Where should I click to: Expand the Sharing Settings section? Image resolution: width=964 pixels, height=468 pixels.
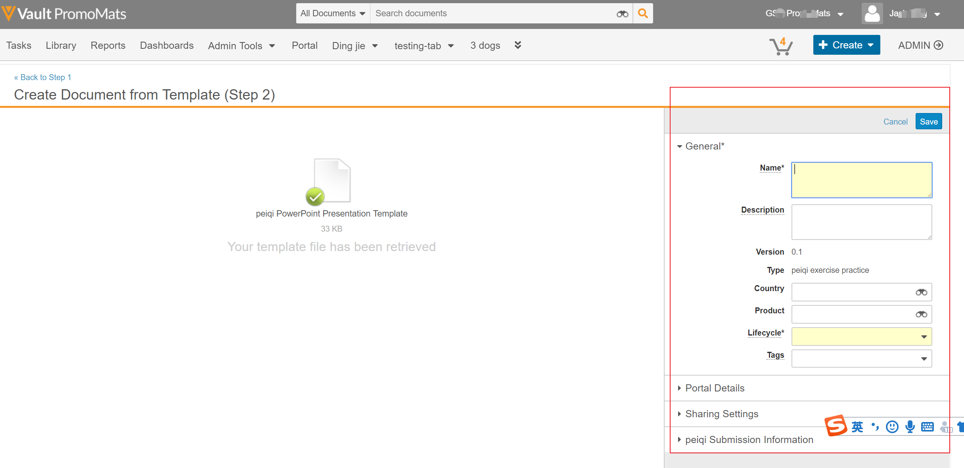721,414
